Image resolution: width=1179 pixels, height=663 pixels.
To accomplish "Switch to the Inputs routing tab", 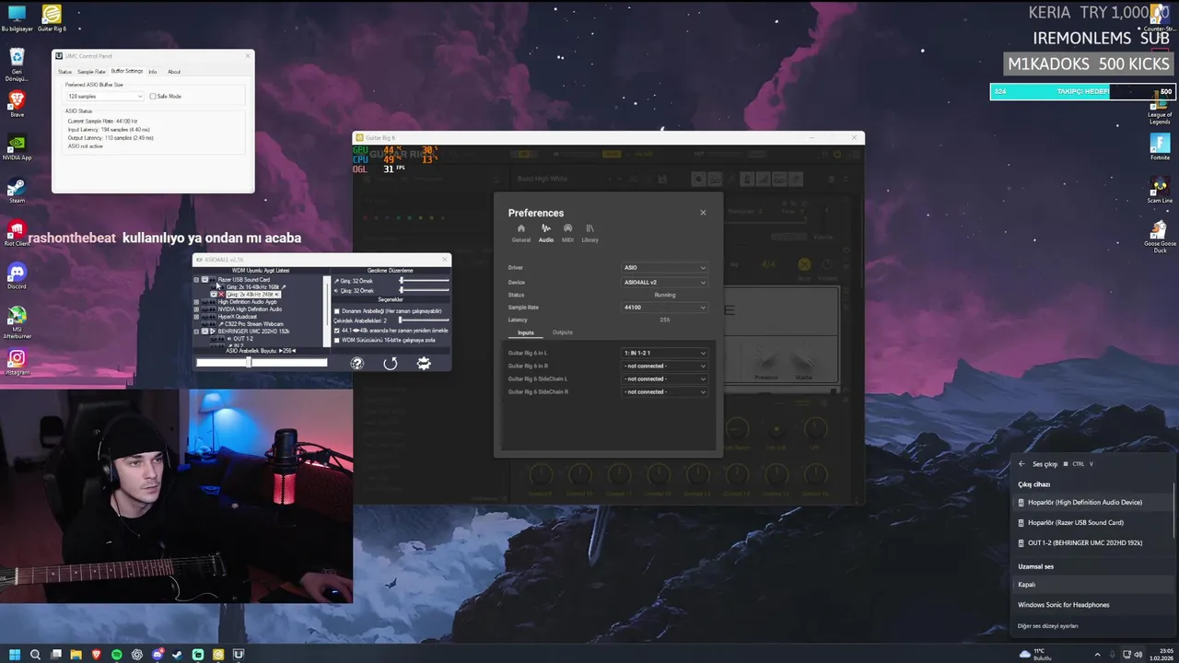I will click(525, 332).
